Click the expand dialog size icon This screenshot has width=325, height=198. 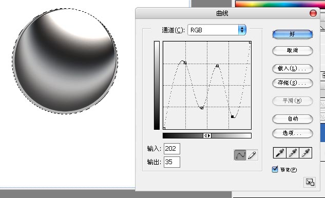tap(310, 182)
